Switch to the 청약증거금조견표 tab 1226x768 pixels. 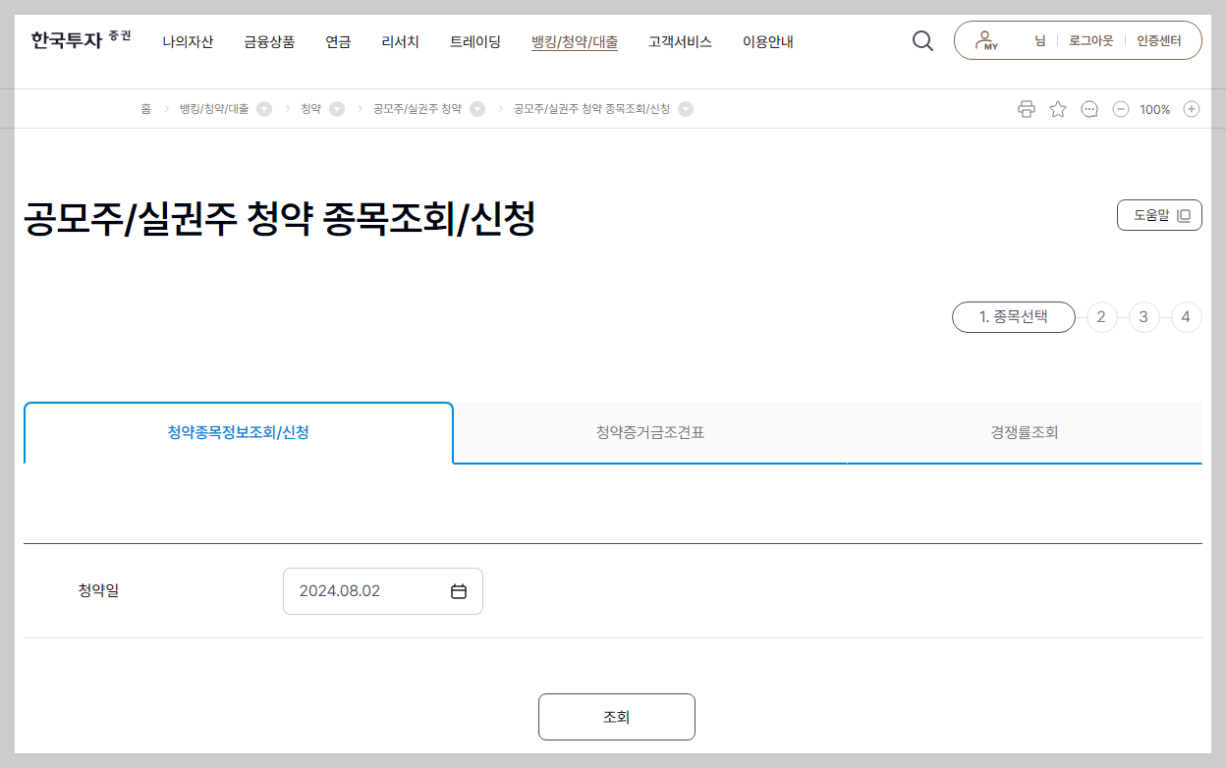(649, 432)
